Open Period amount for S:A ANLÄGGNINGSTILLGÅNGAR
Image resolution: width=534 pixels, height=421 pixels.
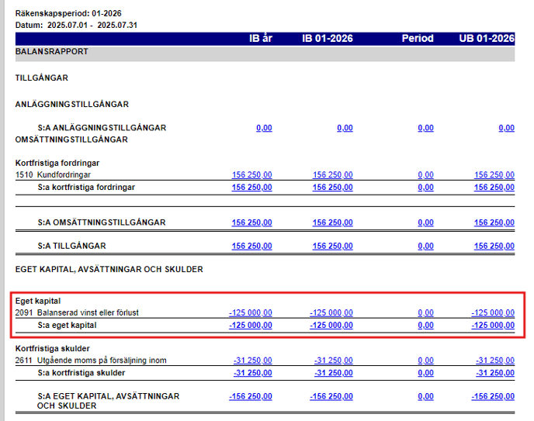425,128
